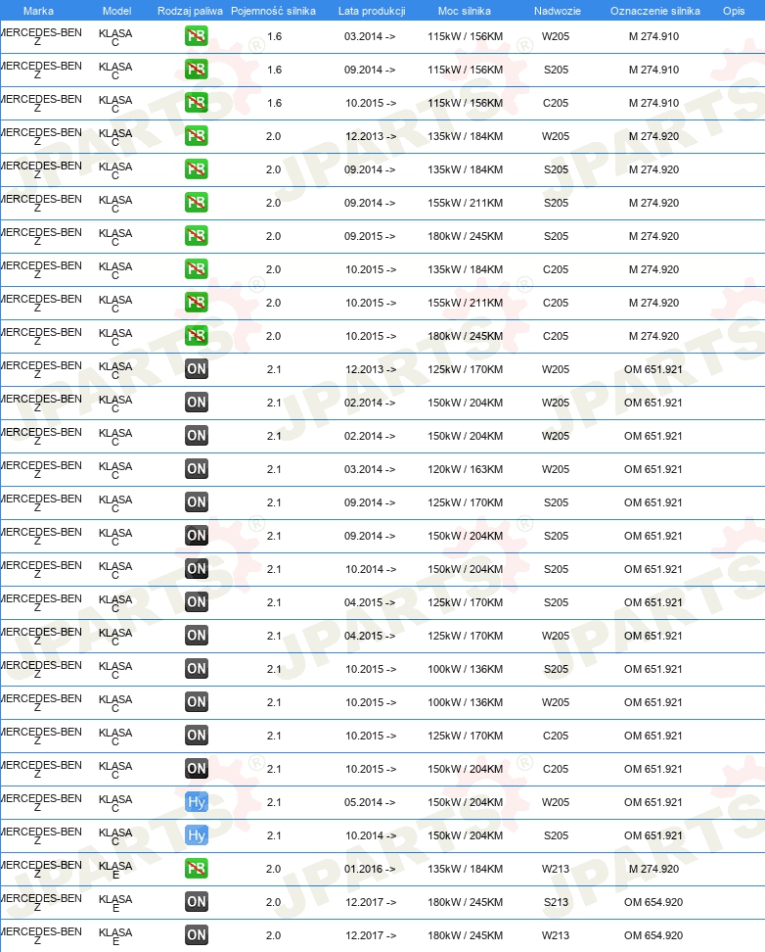Click the Opis column header
This screenshot has width=765, height=952.
coord(734,11)
